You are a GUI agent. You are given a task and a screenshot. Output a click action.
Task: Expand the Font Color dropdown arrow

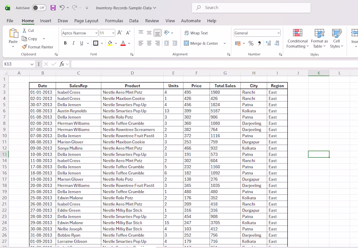click(129, 43)
